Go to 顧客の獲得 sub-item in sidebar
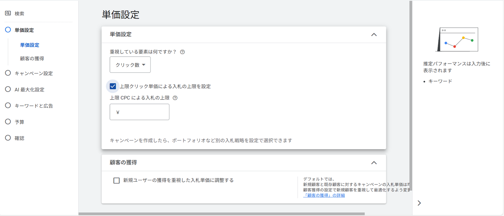504x216 pixels. point(32,58)
